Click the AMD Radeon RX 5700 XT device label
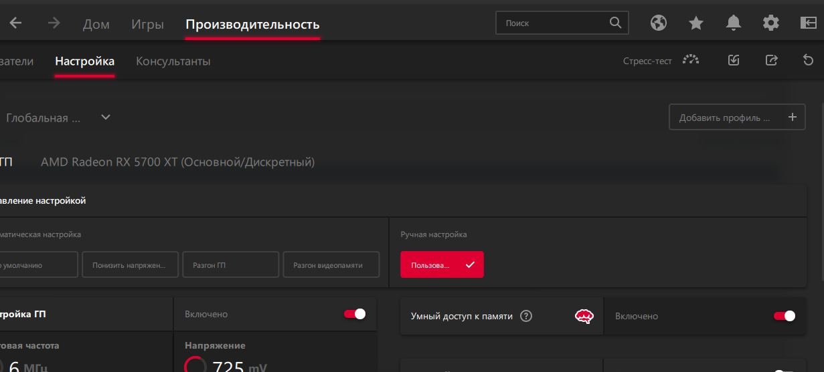The height and width of the screenshot is (372, 824). point(177,162)
